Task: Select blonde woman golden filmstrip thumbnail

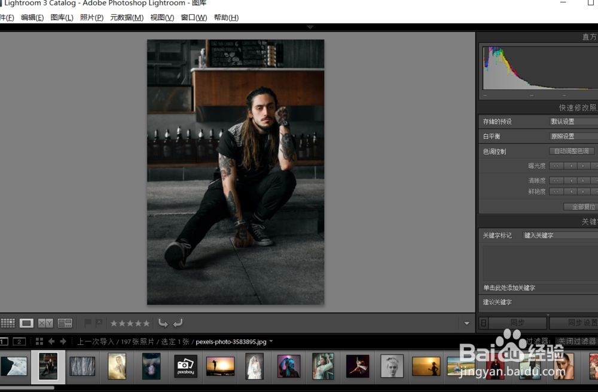Action: (x=117, y=366)
